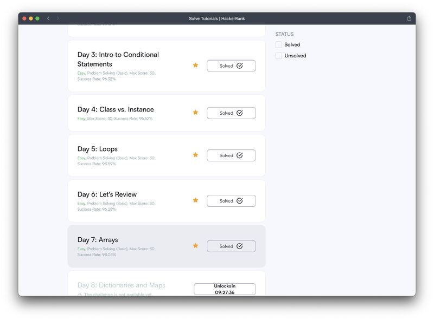This screenshot has height=320, width=434.
Task: Open the share icon in title bar
Action: pyautogui.click(x=409, y=18)
